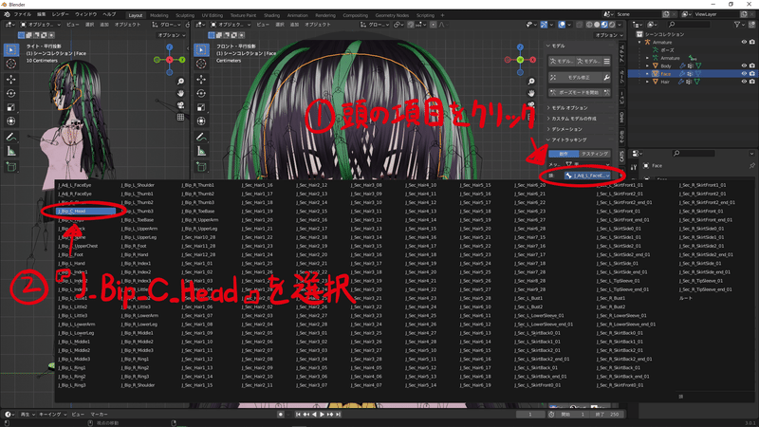The height and width of the screenshot is (427, 759).
Task: Open オプション dropdown in left viewport
Action: coord(172,35)
